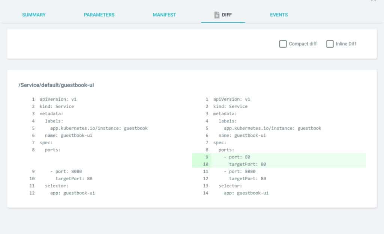Click line number 9 in the right diff
Viewport: 384px width, 234px height.
tap(207, 157)
